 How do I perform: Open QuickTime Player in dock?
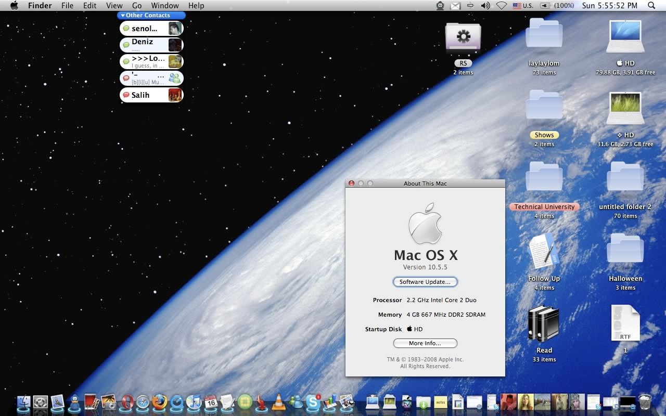click(177, 402)
